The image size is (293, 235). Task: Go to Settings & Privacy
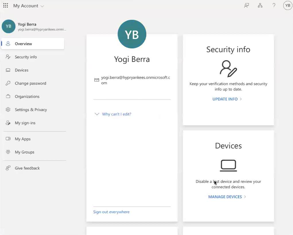point(31,110)
